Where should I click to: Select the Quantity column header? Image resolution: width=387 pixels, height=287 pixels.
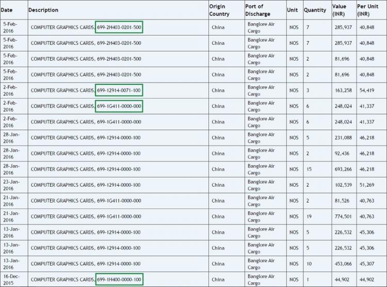[315, 10]
